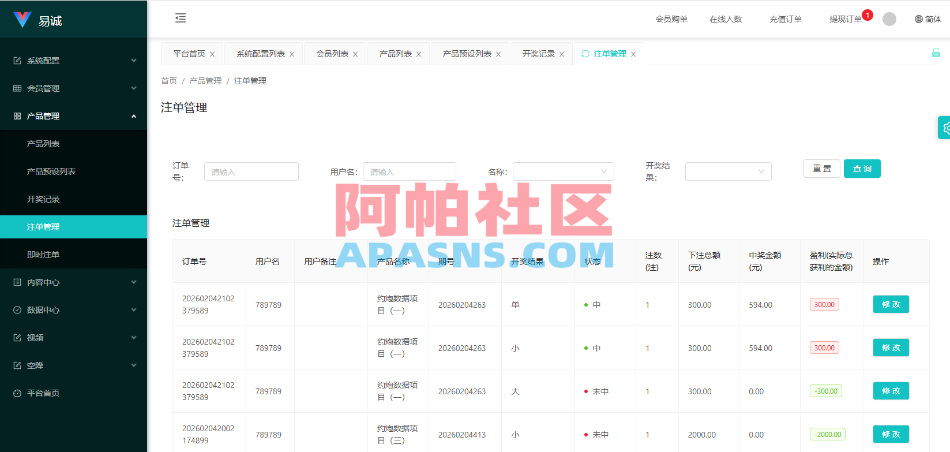Click the 未中 status in the 大 row
The width and height of the screenshot is (950, 452).
tap(596, 391)
